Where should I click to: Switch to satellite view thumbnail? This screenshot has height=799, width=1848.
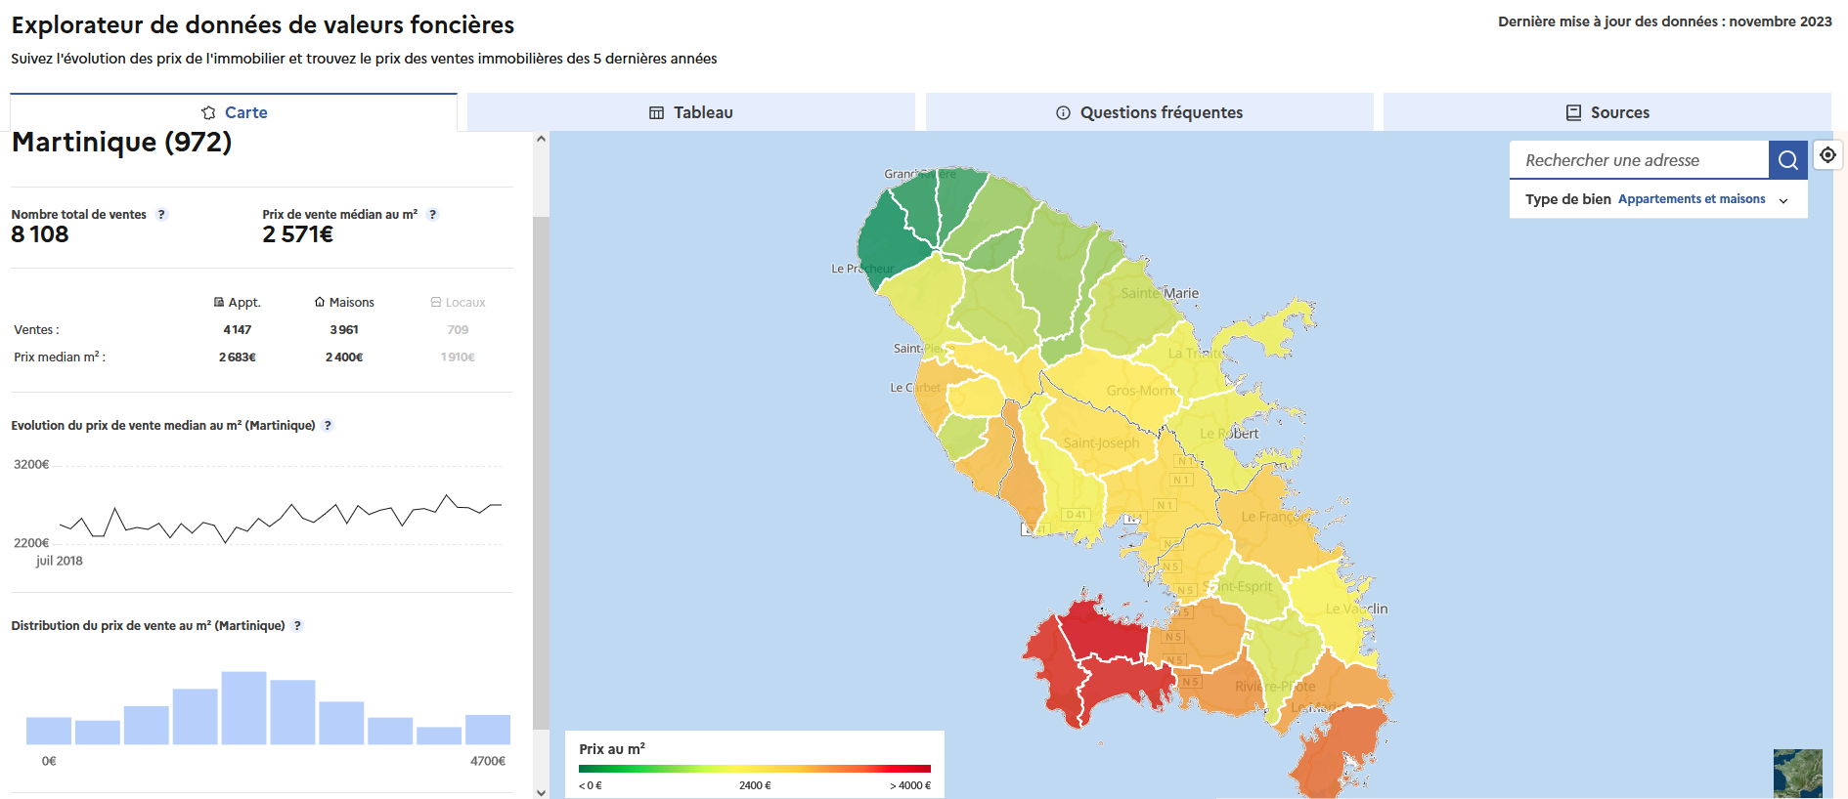point(1797,773)
